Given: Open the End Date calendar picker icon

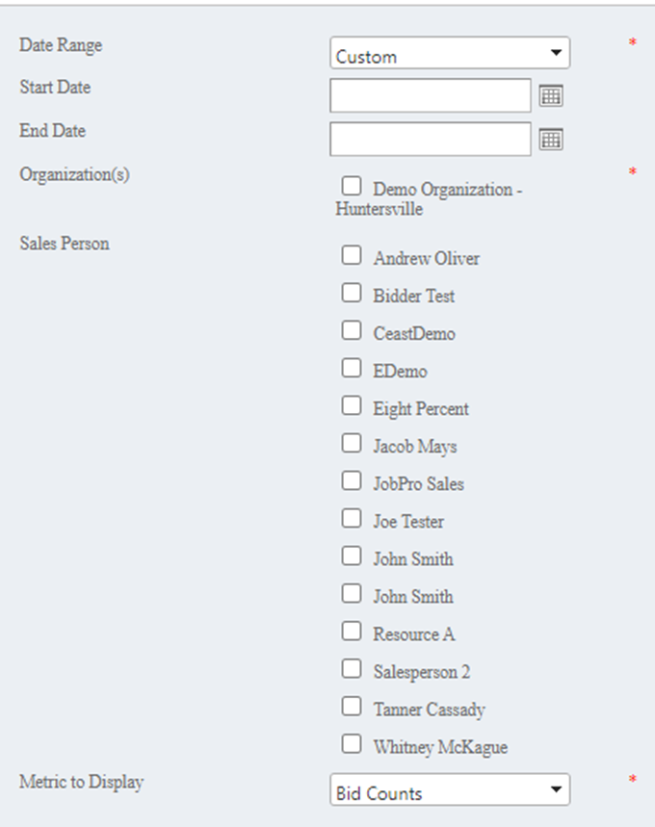Looking at the screenshot, I should point(550,140).
